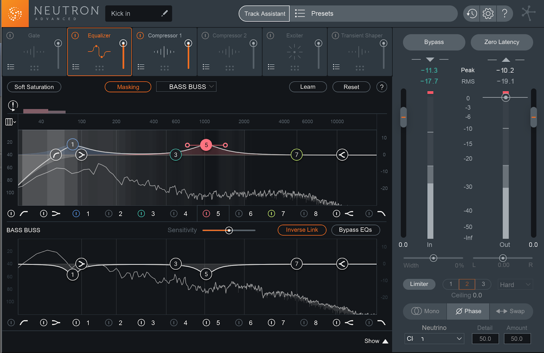Open Transient Shaper preset list icon
Image resolution: width=544 pixels, height=353 pixels.
pyautogui.click(x=336, y=67)
